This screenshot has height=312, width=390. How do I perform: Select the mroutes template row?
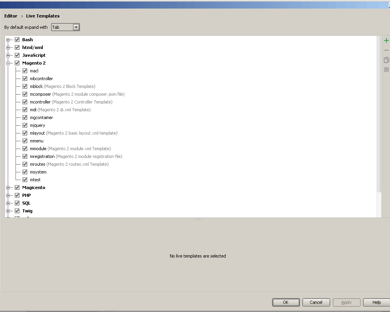(x=38, y=164)
